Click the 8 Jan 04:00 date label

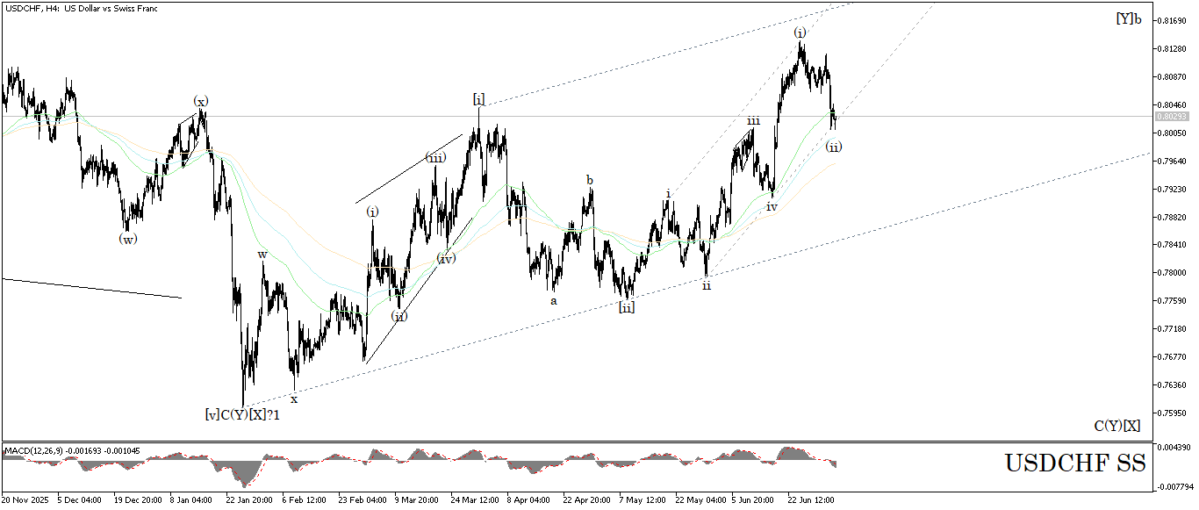pyautogui.click(x=191, y=499)
